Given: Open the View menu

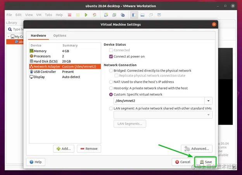Looking at the screenshot, I should (29, 15).
